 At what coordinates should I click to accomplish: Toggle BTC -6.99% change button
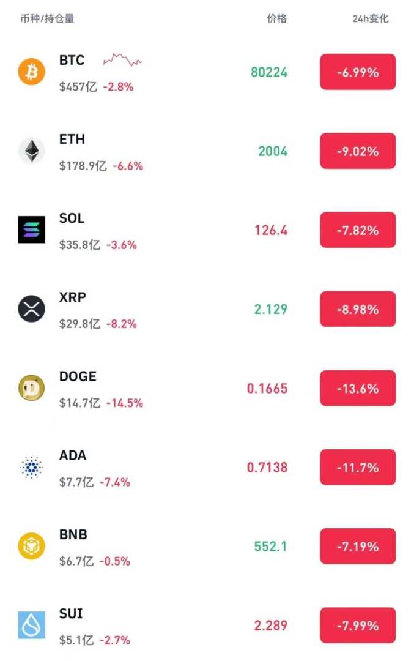(358, 72)
